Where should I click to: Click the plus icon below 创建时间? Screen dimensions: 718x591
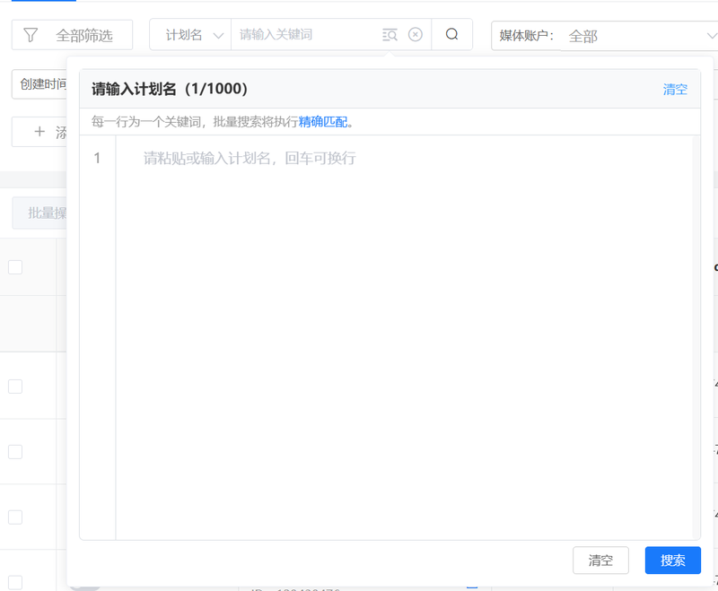pos(39,132)
